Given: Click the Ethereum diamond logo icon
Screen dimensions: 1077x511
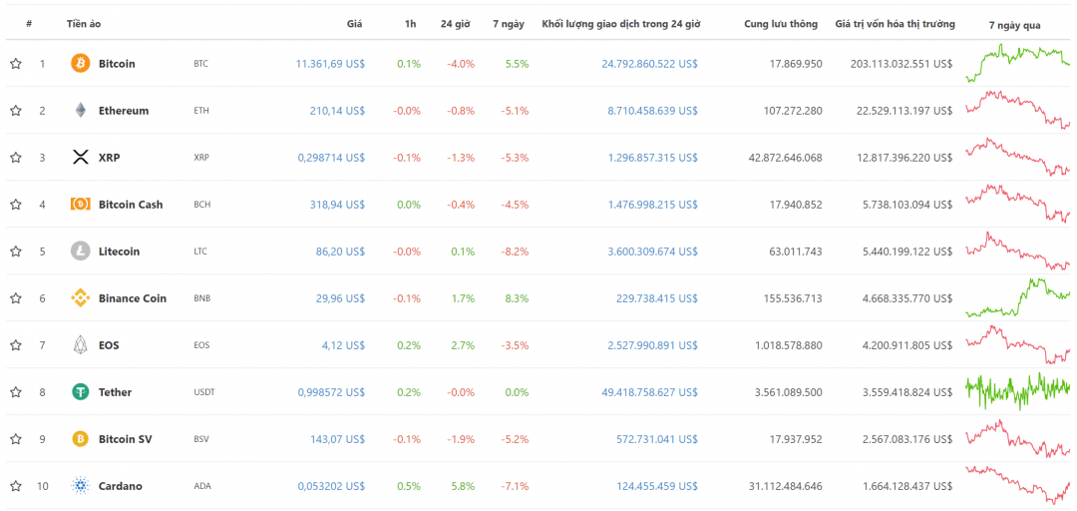Looking at the screenshot, I should (81, 110).
